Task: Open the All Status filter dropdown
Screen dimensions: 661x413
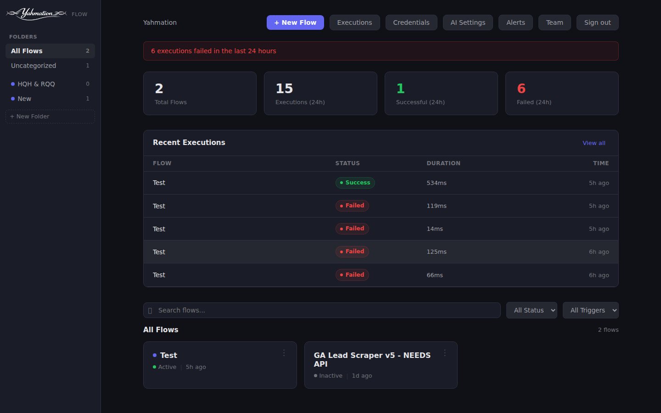Action: pyautogui.click(x=532, y=310)
